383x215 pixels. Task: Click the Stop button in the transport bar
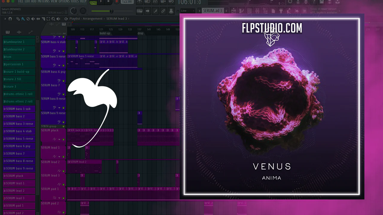109,2
